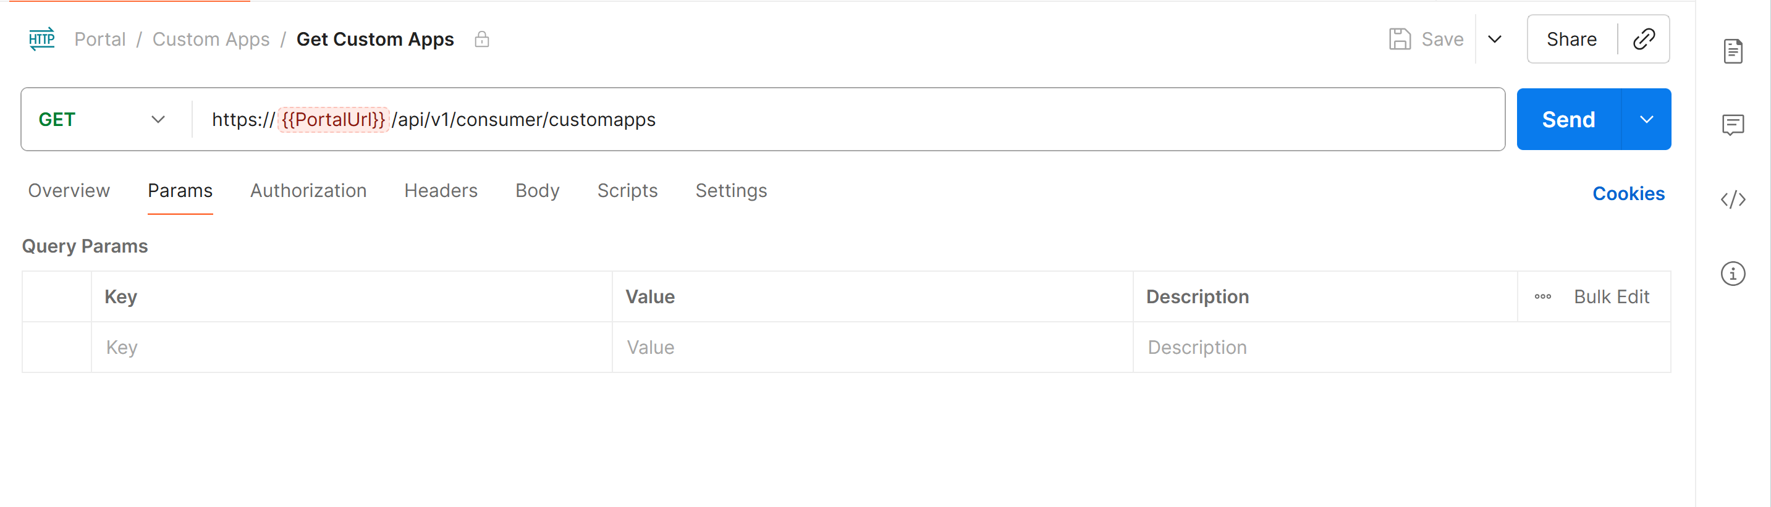Switch to the Overview tab
1771x507 pixels.
coord(68,191)
